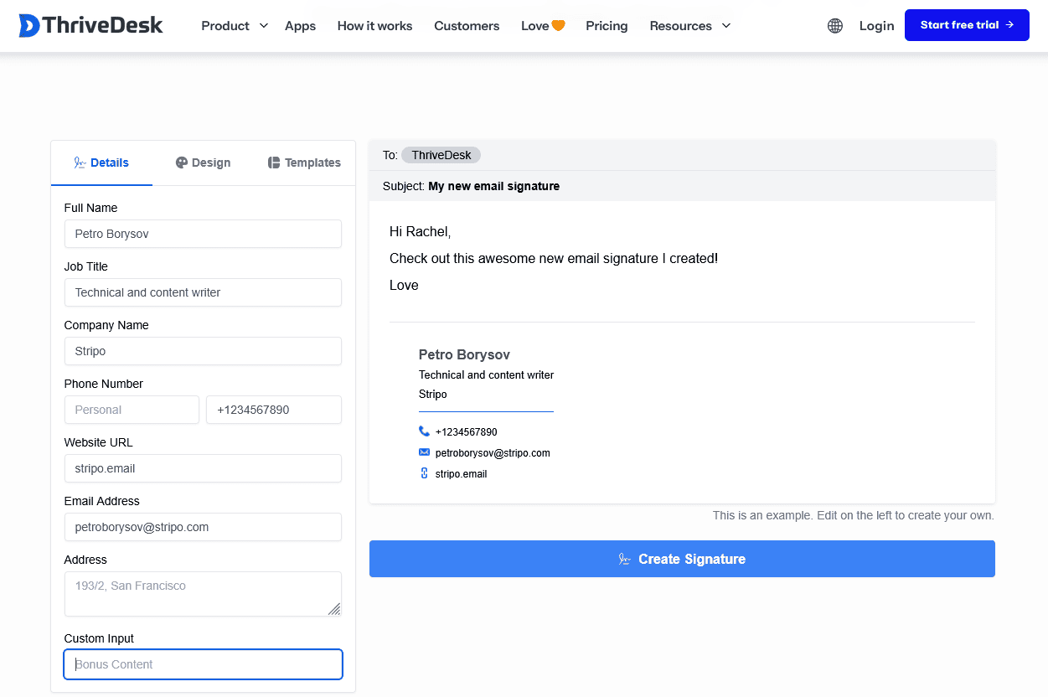The width and height of the screenshot is (1048, 697).
Task: Switch to the Design tab
Action: pos(203,163)
